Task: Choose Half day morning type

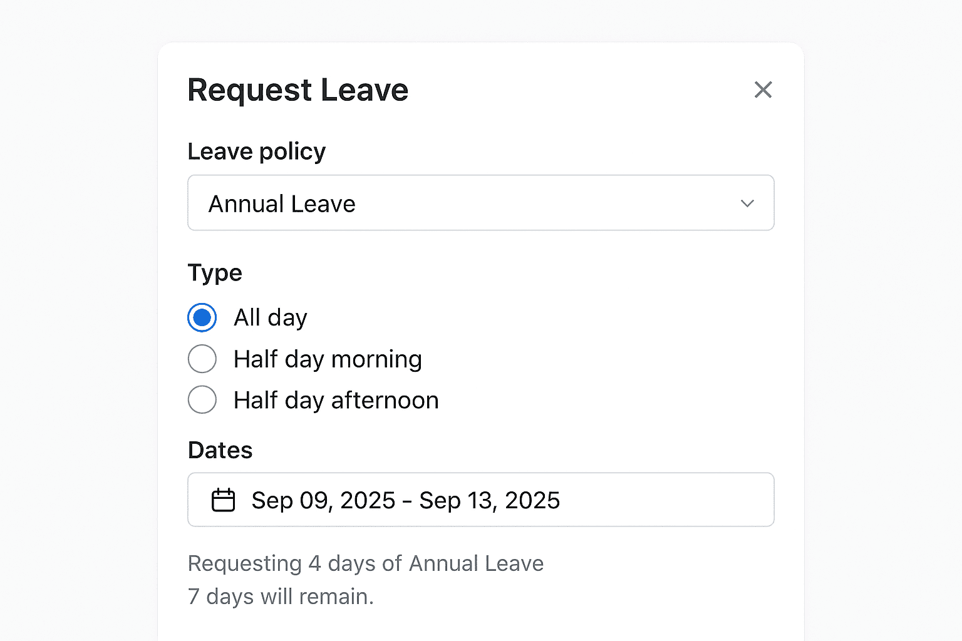Action: (202, 359)
